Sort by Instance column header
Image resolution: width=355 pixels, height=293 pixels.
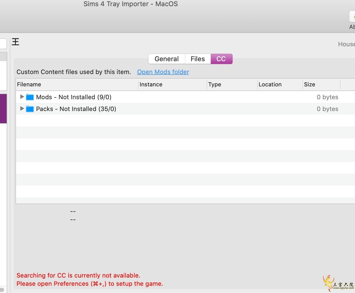(173, 85)
